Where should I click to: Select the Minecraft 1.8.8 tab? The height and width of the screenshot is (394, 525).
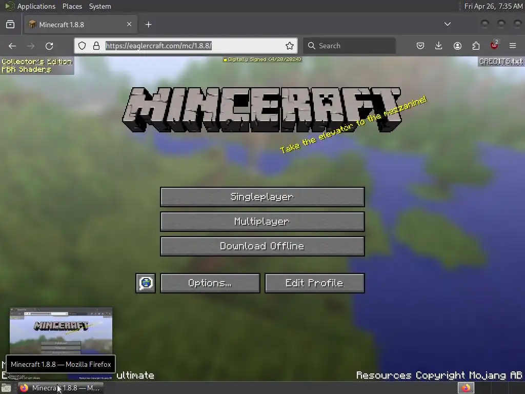click(80, 25)
